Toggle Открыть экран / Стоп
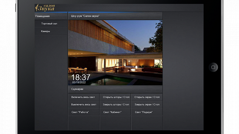 tap(147, 97)
